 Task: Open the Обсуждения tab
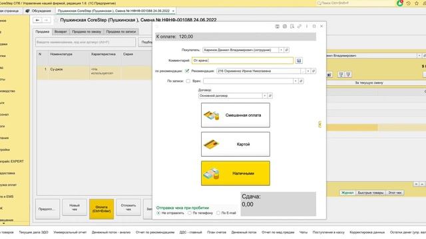point(39,11)
